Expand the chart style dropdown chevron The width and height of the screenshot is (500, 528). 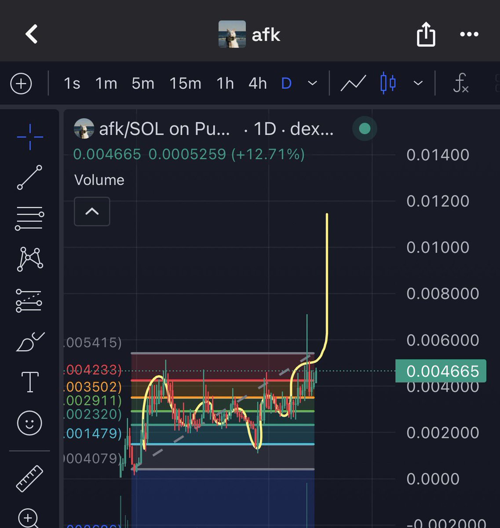(x=418, y=83)
